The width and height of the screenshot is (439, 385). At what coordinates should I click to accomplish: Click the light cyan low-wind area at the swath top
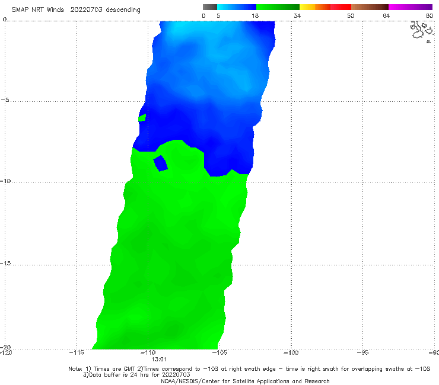click(183, 27)
